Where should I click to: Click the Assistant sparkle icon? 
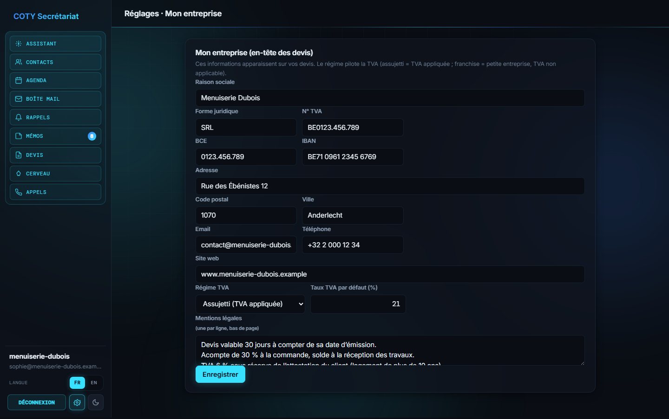(19, 44)
